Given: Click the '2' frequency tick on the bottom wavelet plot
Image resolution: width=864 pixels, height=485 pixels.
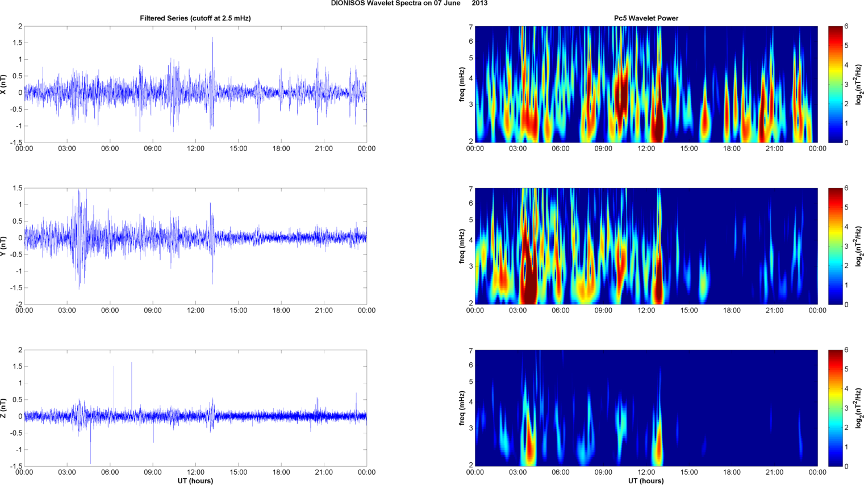Looking at the screenshot, I should 471,465.
